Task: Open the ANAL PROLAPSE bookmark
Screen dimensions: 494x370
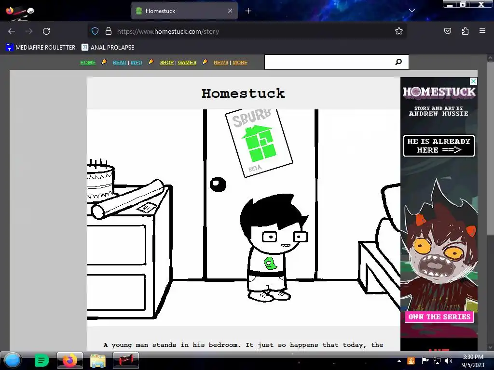Action: point(108,48)
